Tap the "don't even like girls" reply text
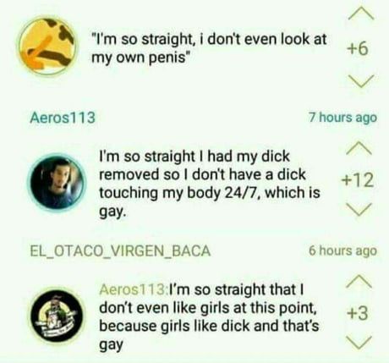This screenshot has width=389, height=363. [209, 316]
